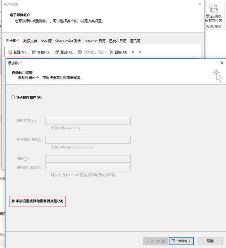Click the New account (新建) icon
The height and width of the screenshot is (248, 226).
coord(10,52)
